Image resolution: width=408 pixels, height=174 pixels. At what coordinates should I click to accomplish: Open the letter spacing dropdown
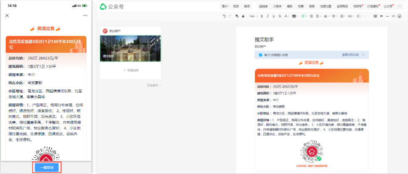tap(350, 16)
